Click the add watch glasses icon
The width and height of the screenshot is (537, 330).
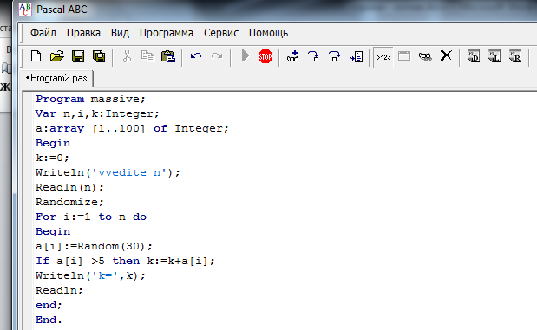click(293, 56)
